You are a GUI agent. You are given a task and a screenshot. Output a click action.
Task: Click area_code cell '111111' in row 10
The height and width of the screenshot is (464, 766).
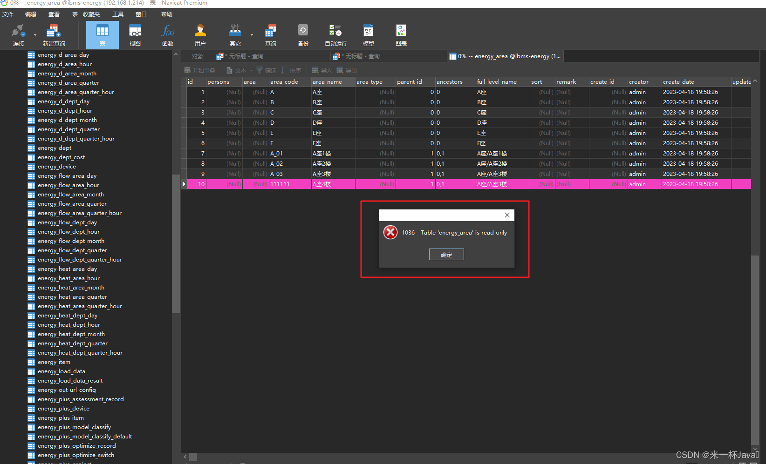pos(290,184)
